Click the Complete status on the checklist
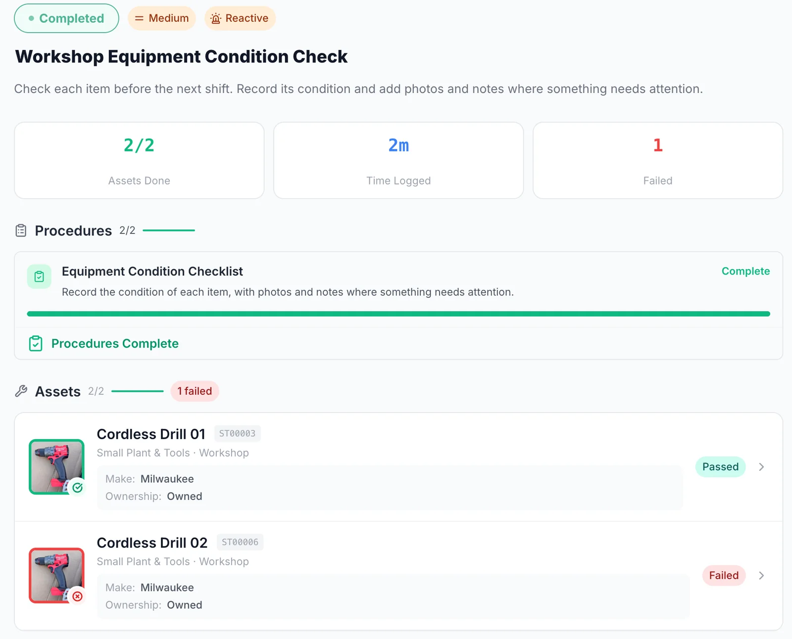 click(x=745, y=271)
